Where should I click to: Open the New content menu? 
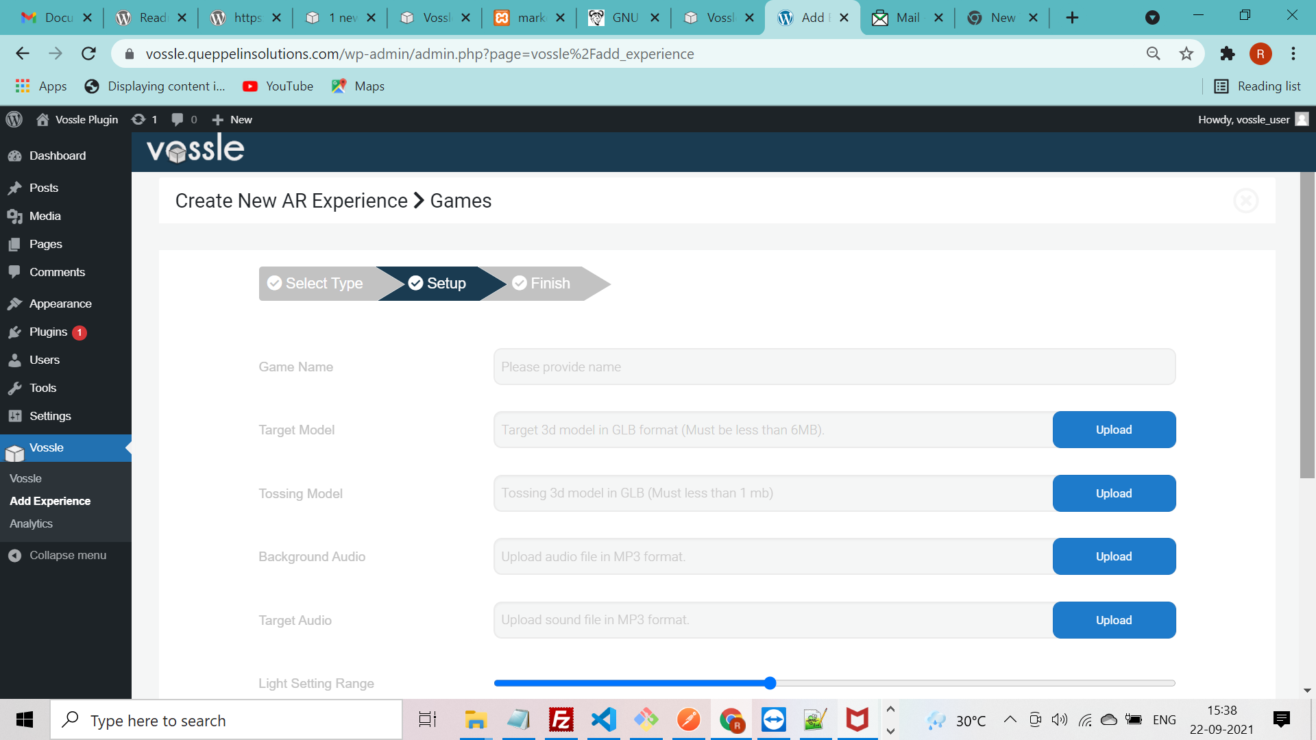click(x=232, y=119)
